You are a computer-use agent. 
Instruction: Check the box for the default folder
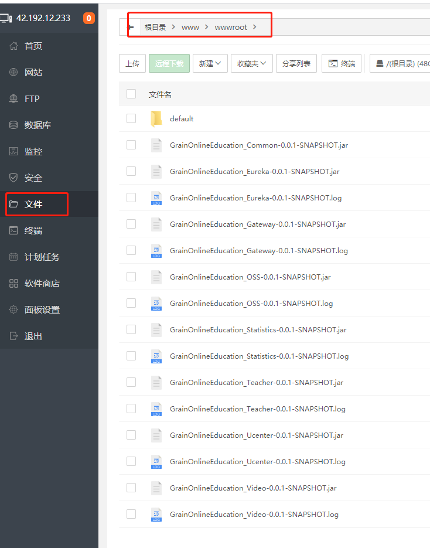131,118
